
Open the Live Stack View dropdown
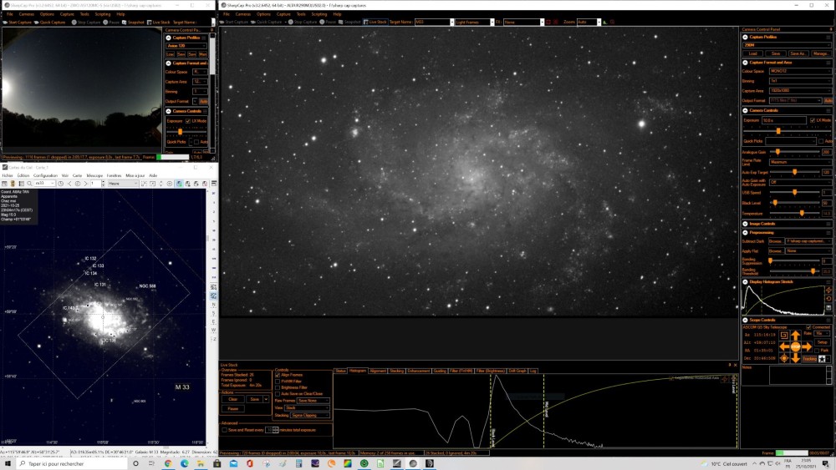click(x=307, y=407)
